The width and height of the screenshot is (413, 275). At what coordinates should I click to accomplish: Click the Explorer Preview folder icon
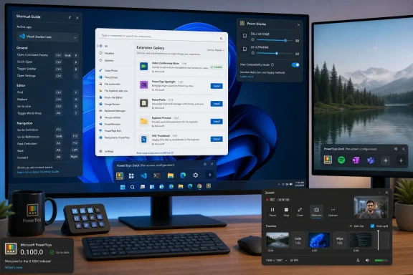pos(144,121)
